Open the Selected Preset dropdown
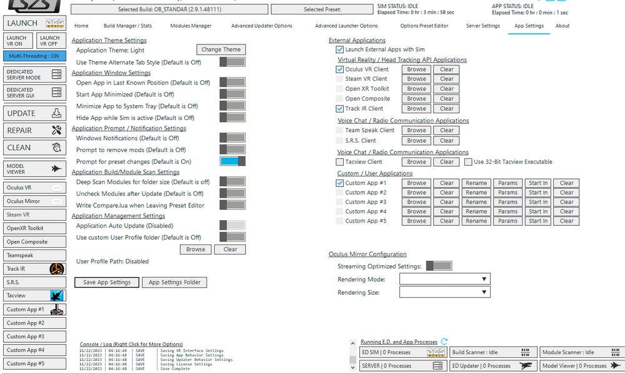The height and width of the screenshot is (374, 625). pos(322,9)
